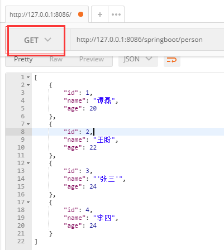Image resolution: width=224 pixels, height=250 pixels.
Task: Switch to the Pretty view tab
Action: [x=23, y=59]
